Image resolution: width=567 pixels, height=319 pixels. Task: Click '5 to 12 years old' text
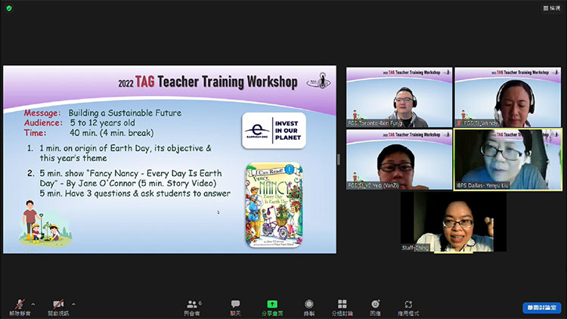[102, 123]
